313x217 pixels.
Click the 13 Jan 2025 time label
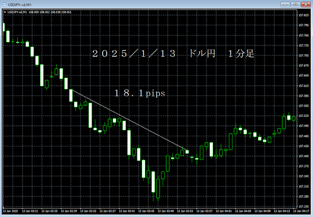click(10, 211)
